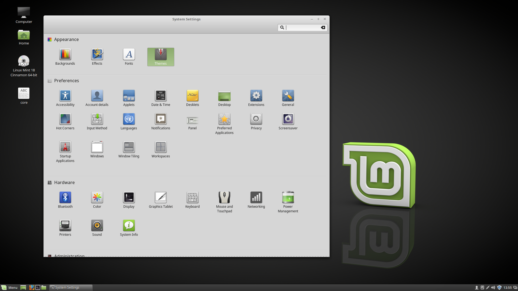Open Color settings
This screenshot has height=291, width=518.
point(97,200)
